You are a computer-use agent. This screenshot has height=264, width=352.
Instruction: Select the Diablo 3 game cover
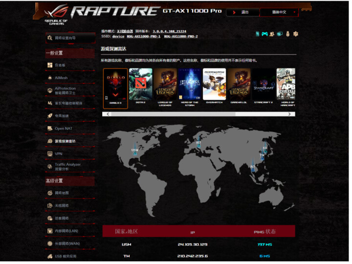tap(115, 88)
